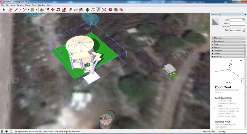Open the Arc tool dropdown arrow
The image size is (247, 134).
coord(28,10)
